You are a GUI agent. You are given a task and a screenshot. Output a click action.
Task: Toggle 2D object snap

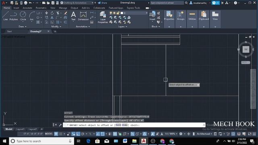(102, 134)
